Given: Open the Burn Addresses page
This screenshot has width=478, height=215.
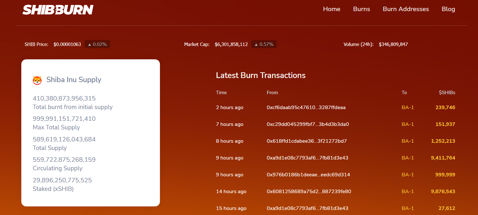Looking at the screenshot, I should 406,9.
